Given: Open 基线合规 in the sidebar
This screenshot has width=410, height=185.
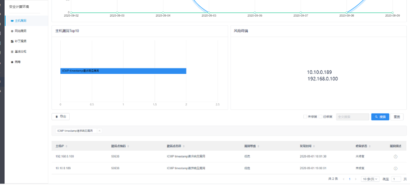Looking at the screenshot, I should pyautogui.click(x=27, y=52).
